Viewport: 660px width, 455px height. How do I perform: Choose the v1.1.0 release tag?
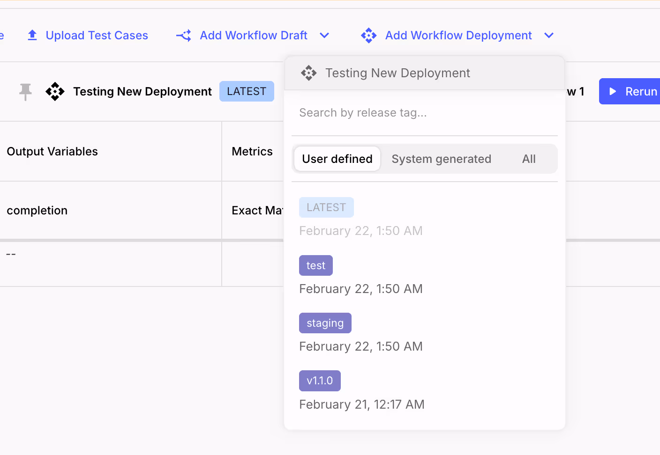tap(320, 381)
